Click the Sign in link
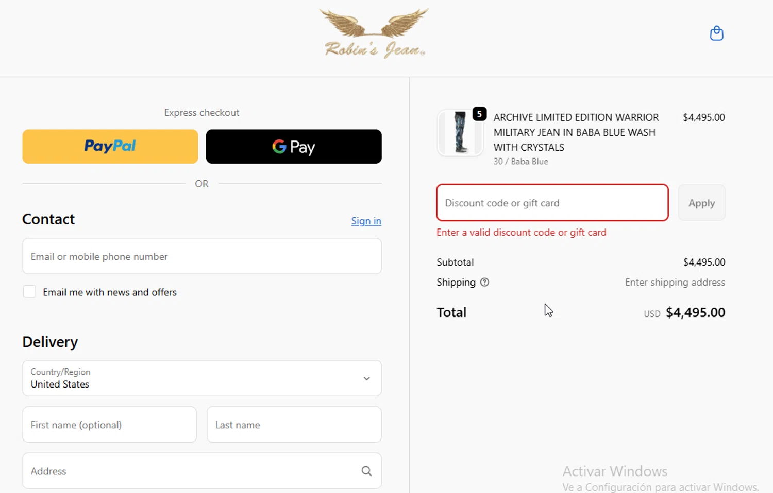 coord(366,221)
